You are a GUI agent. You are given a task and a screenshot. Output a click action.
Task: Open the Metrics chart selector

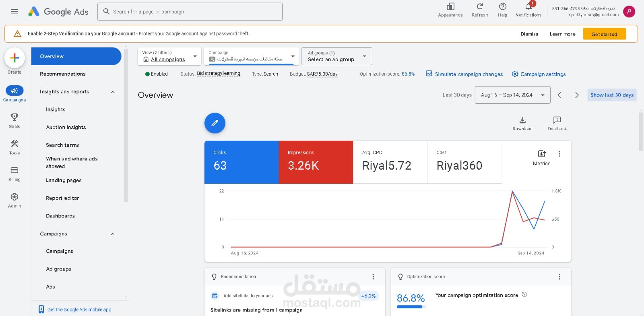coord(541,158)
